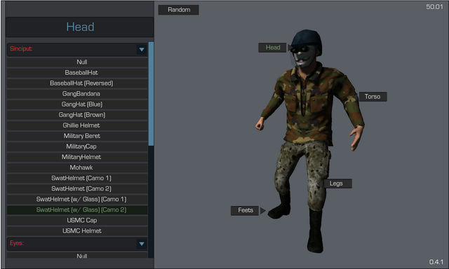Select the Torso body part label
Image resolution: width=449 pixels, height=269 pixels.
click(x=373, y=97)
